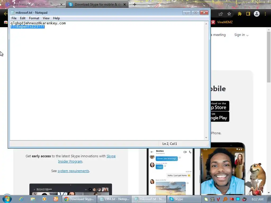Click the phone icon in Besties chat
271x203 pixels.
(190, 152)
